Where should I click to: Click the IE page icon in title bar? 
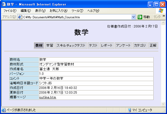(x=4, y=4)
